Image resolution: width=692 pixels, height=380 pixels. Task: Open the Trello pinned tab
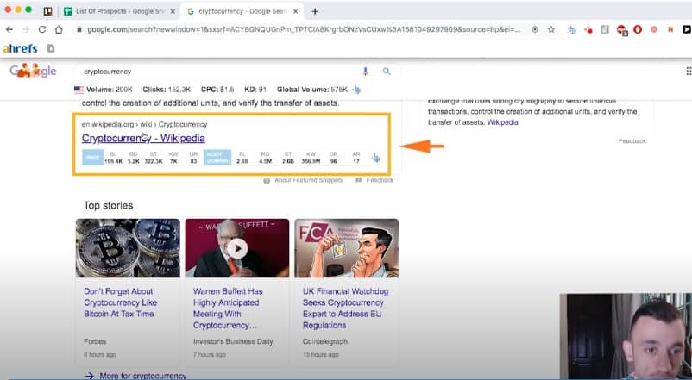(x=48, y=11)
